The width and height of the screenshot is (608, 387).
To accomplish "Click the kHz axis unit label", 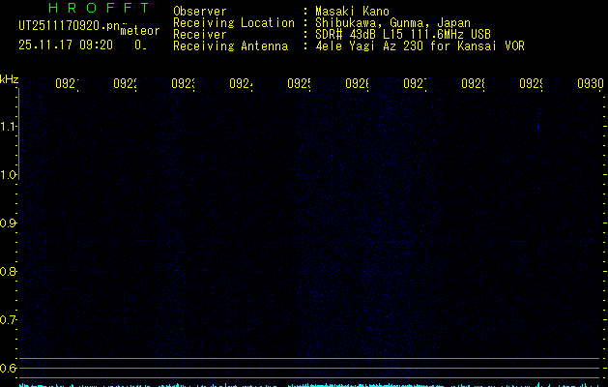I will click(9, 79).
